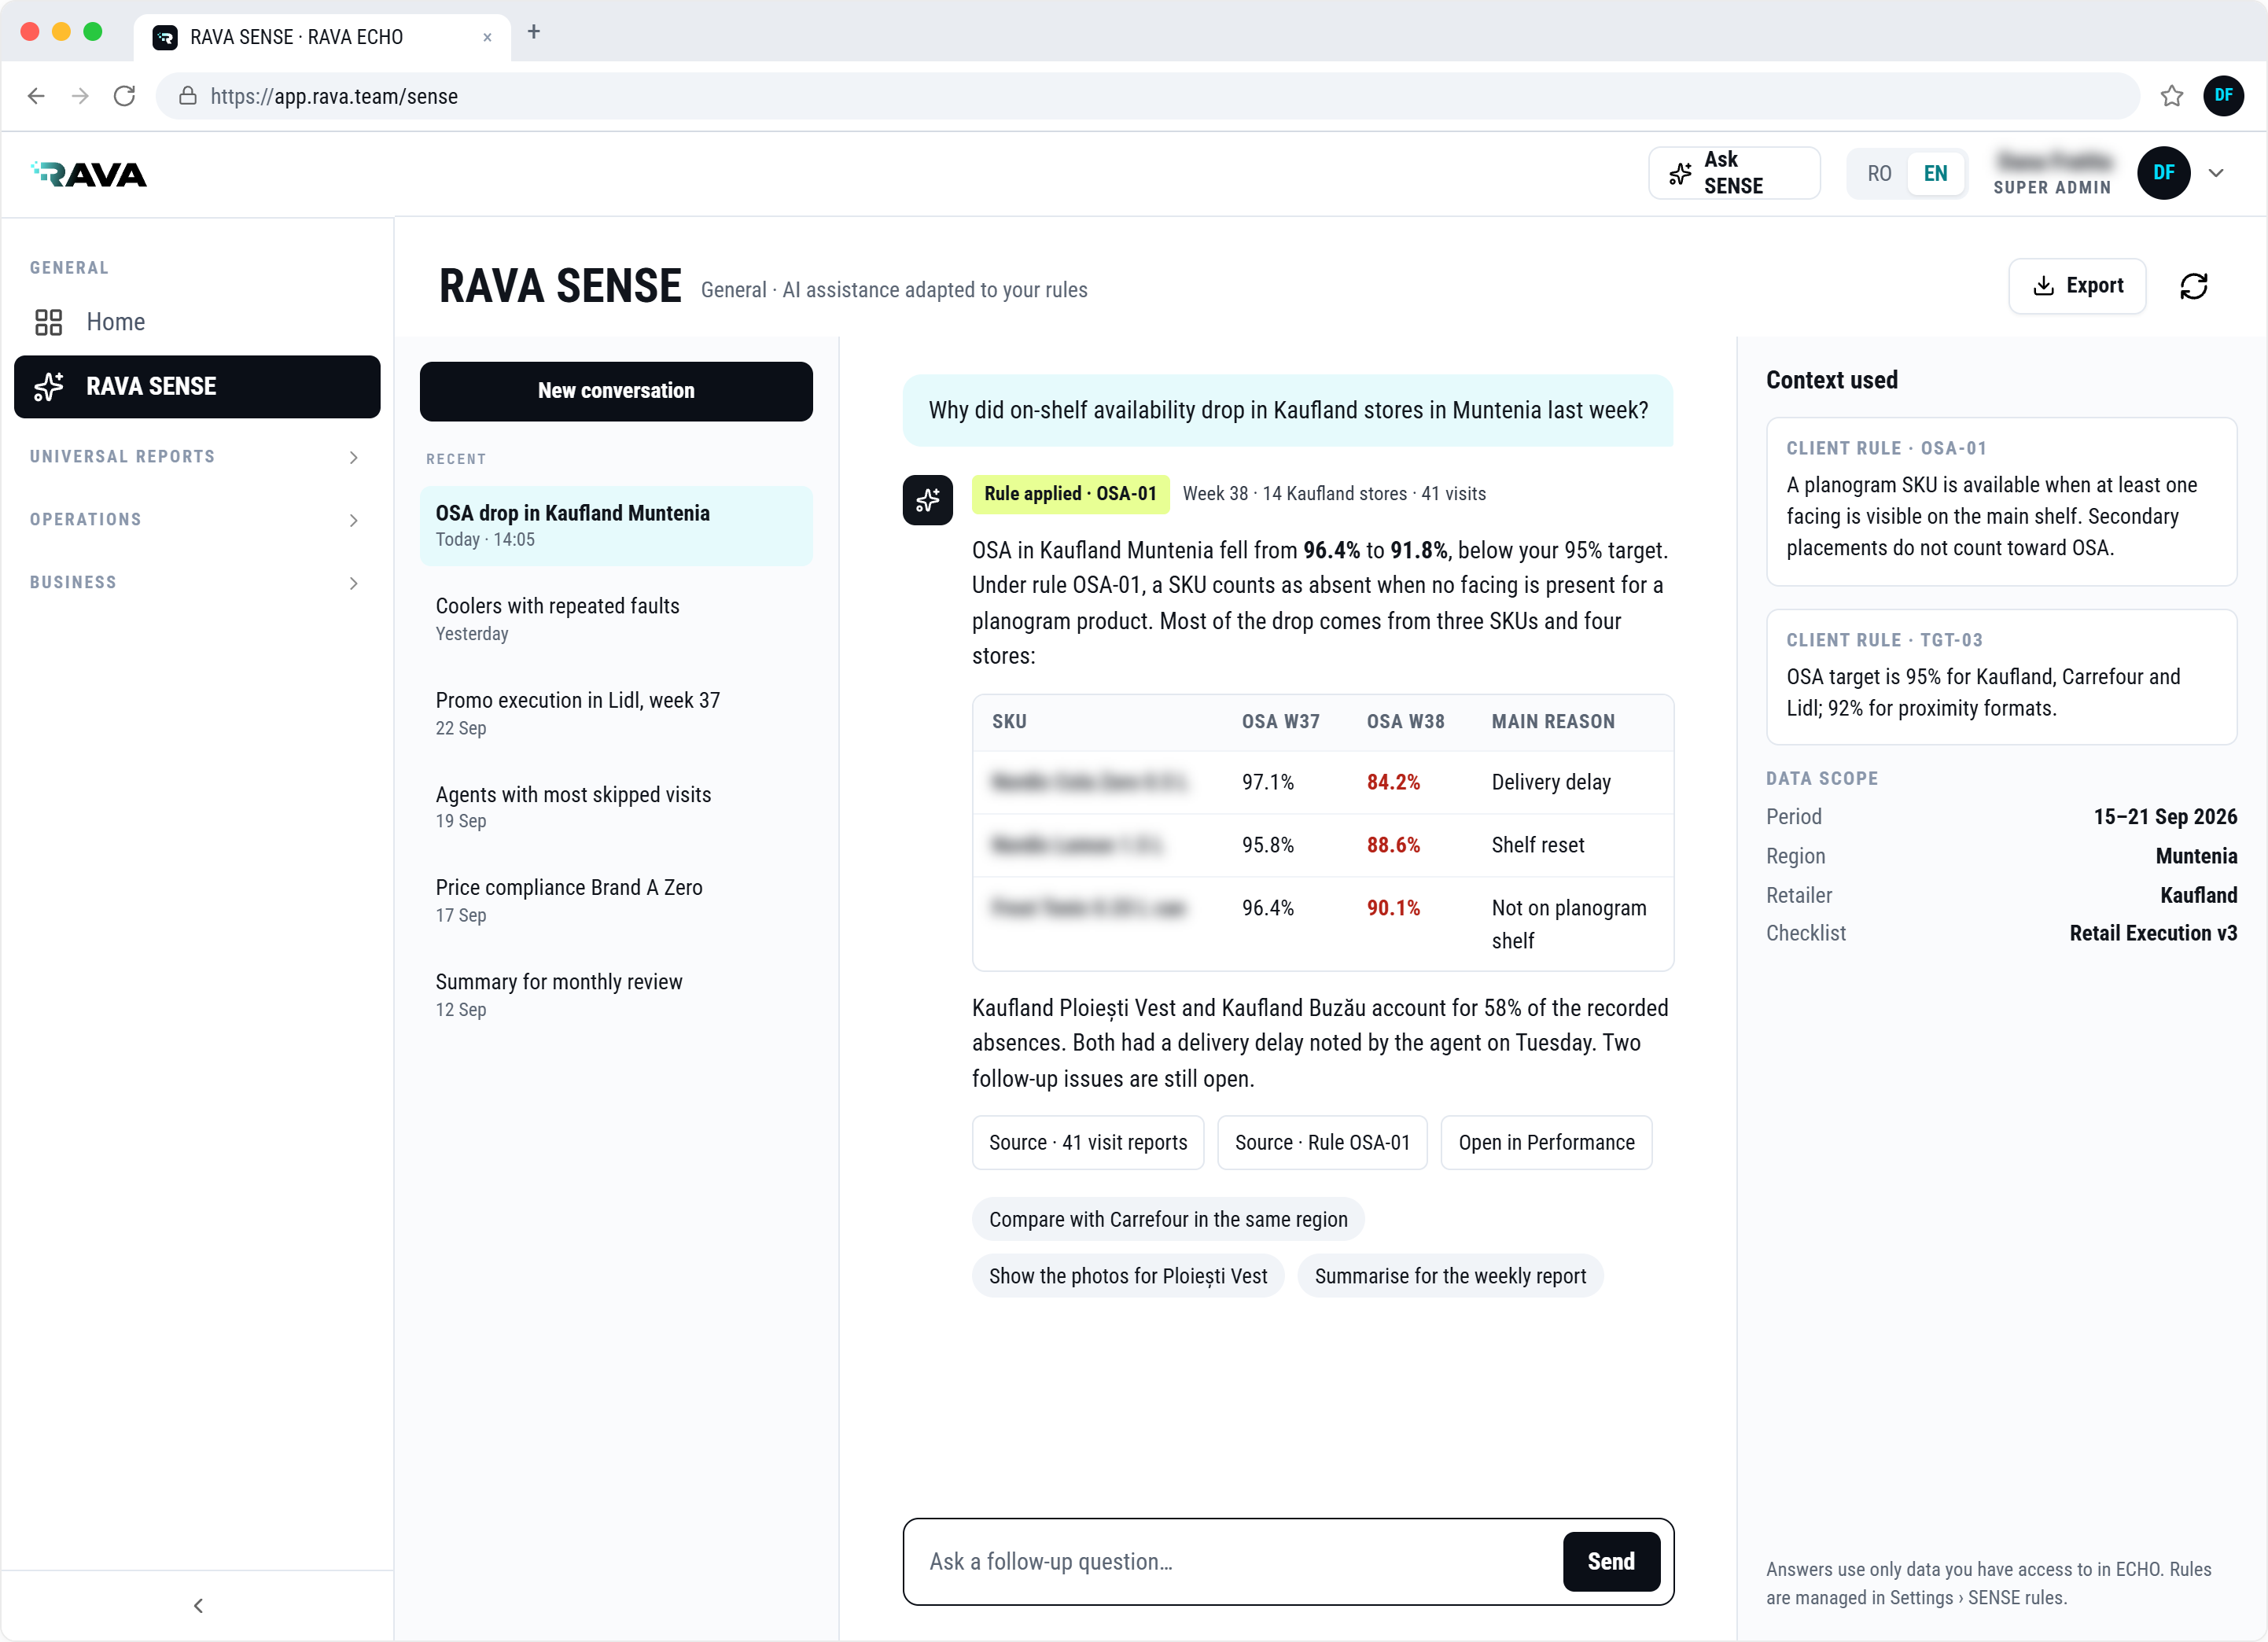2268x1642 pixels.
Task: Switch language to EN
Action: click(1935, 174)
